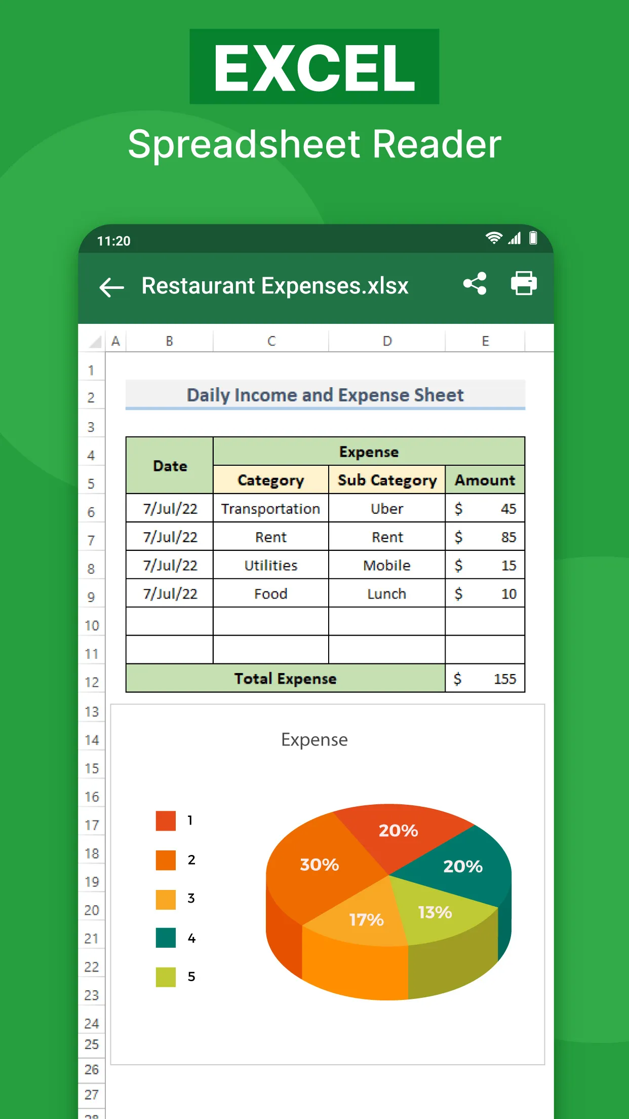Image resolution: width=629 pixels, height=1119 pixels.
Task: Select the Category header cell
Action: tap(271, 480)
